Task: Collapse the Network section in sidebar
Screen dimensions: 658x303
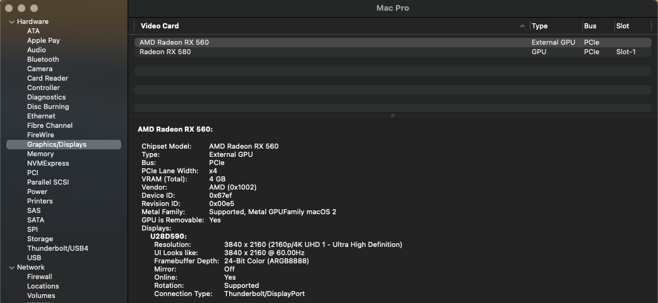Action: pyautogui.click(x=12, y=268)
